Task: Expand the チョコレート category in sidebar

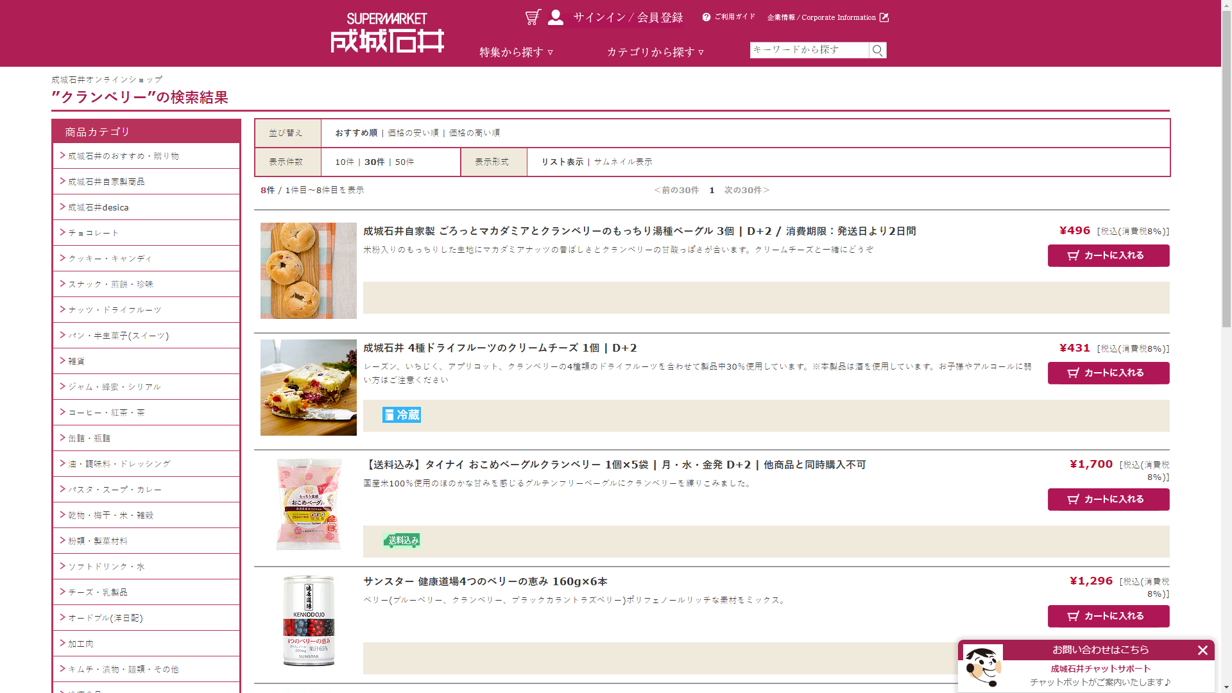Action: (x=94, y=233)
